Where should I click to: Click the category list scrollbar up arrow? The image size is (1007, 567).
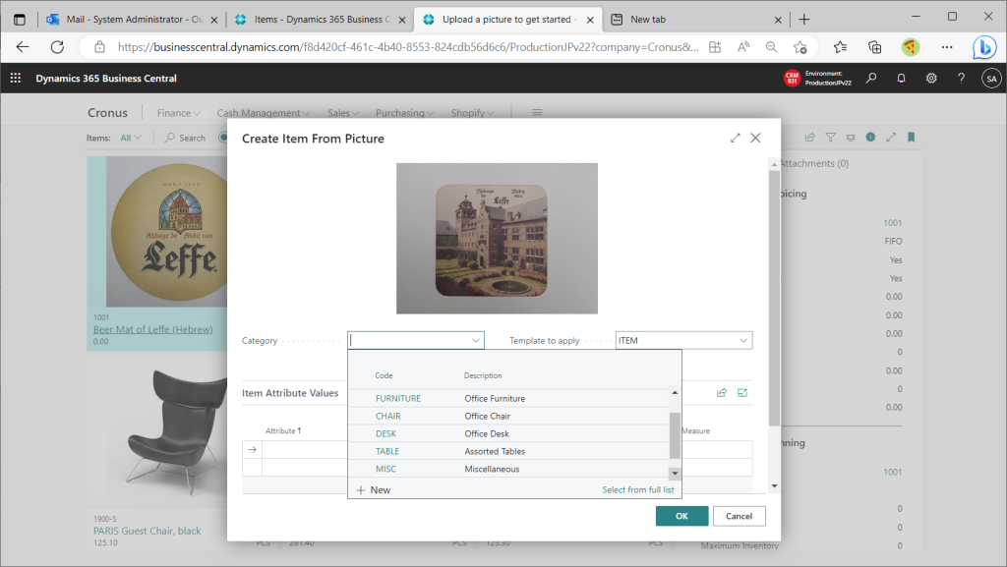pyautogui.click(x=675, y=392)
